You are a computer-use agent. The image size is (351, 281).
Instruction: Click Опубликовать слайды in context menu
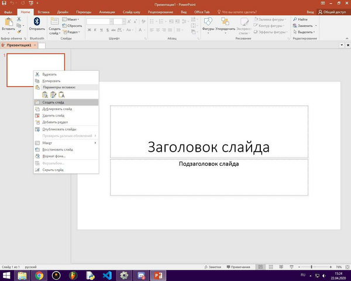pos(66,129)
